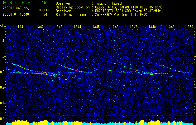Click the 1347 time marker
The image size is (196, 125).
point(133,27)
